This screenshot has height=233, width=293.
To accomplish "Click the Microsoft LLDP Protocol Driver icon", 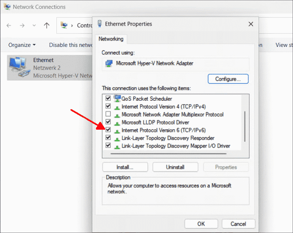I will pyautogui.click(x=117, y=122).
